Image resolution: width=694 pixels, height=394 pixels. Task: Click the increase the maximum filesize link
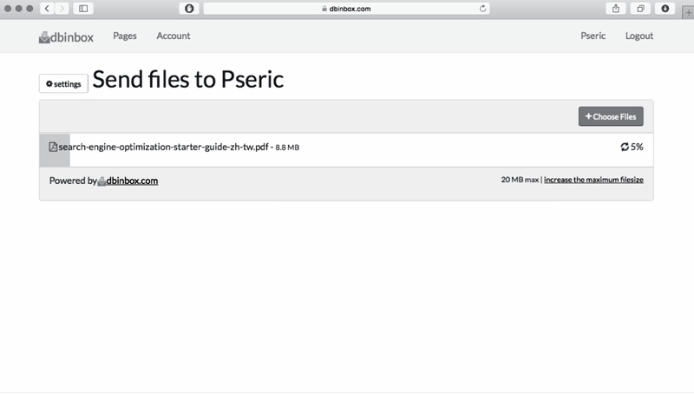click(593, 180)
